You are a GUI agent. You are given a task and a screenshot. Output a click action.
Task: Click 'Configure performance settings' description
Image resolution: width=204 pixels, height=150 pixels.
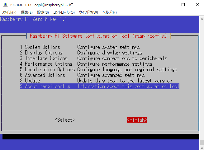[115, 64]
